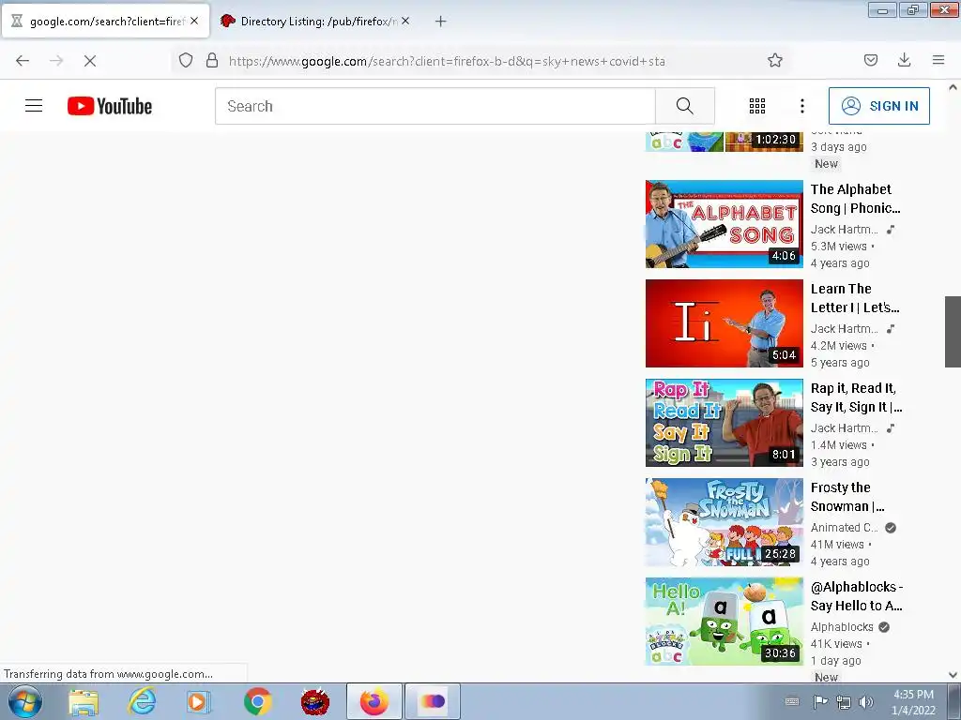Screen dimensions: 961x720
Task: Open tracking protection shield icon
Action: tap(186, 61)
